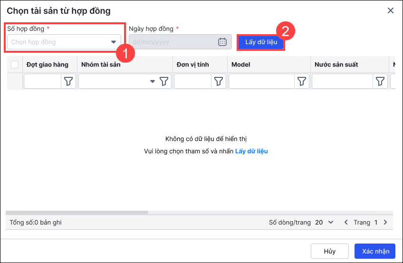Screen dimensions: 403x263
Task: Click the Lấy dữ liệu link in empty message
Action: (x=251, y=151)
